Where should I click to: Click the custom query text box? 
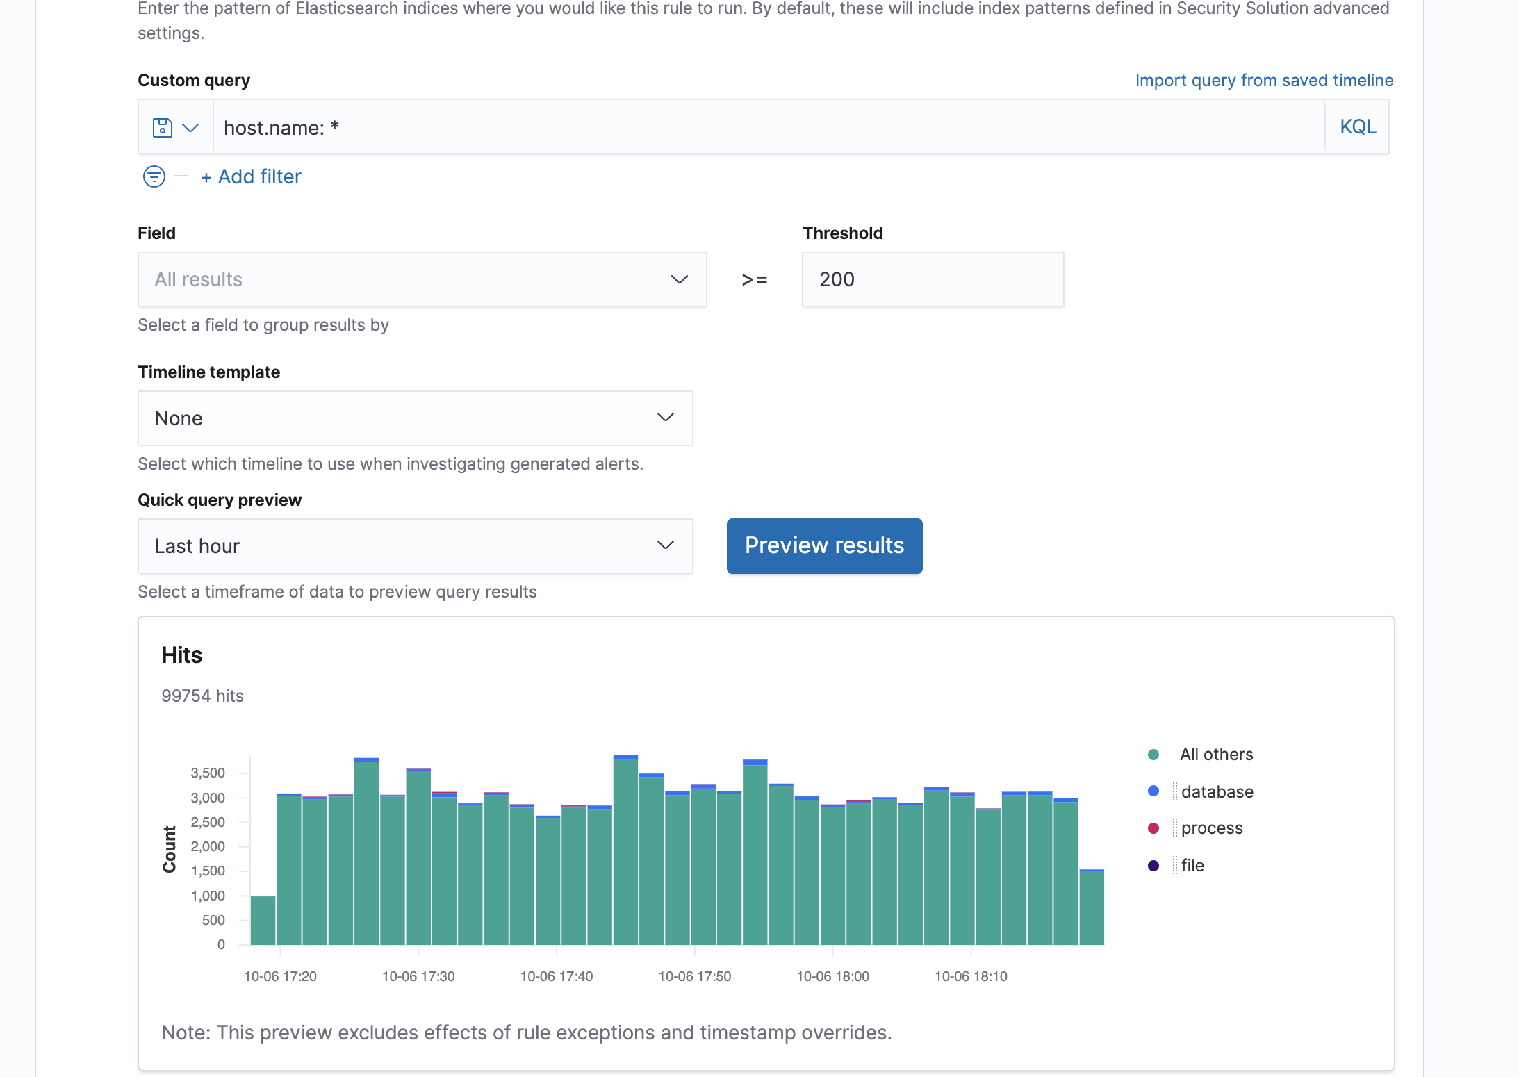pos(764,128)
